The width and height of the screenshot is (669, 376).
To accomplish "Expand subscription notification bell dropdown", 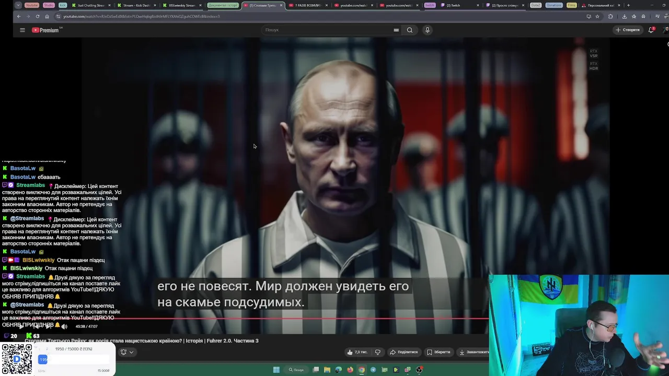I will (x=127, y=352).
